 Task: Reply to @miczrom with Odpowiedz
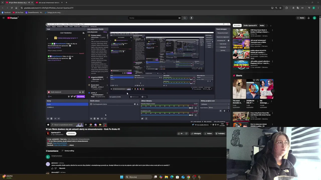click(x=62, y=168)
